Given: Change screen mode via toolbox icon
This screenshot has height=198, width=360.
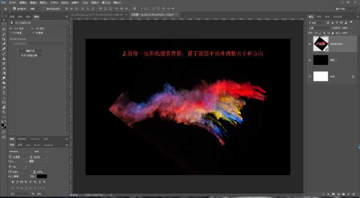Looking at the screenshot, I should 4,137.
